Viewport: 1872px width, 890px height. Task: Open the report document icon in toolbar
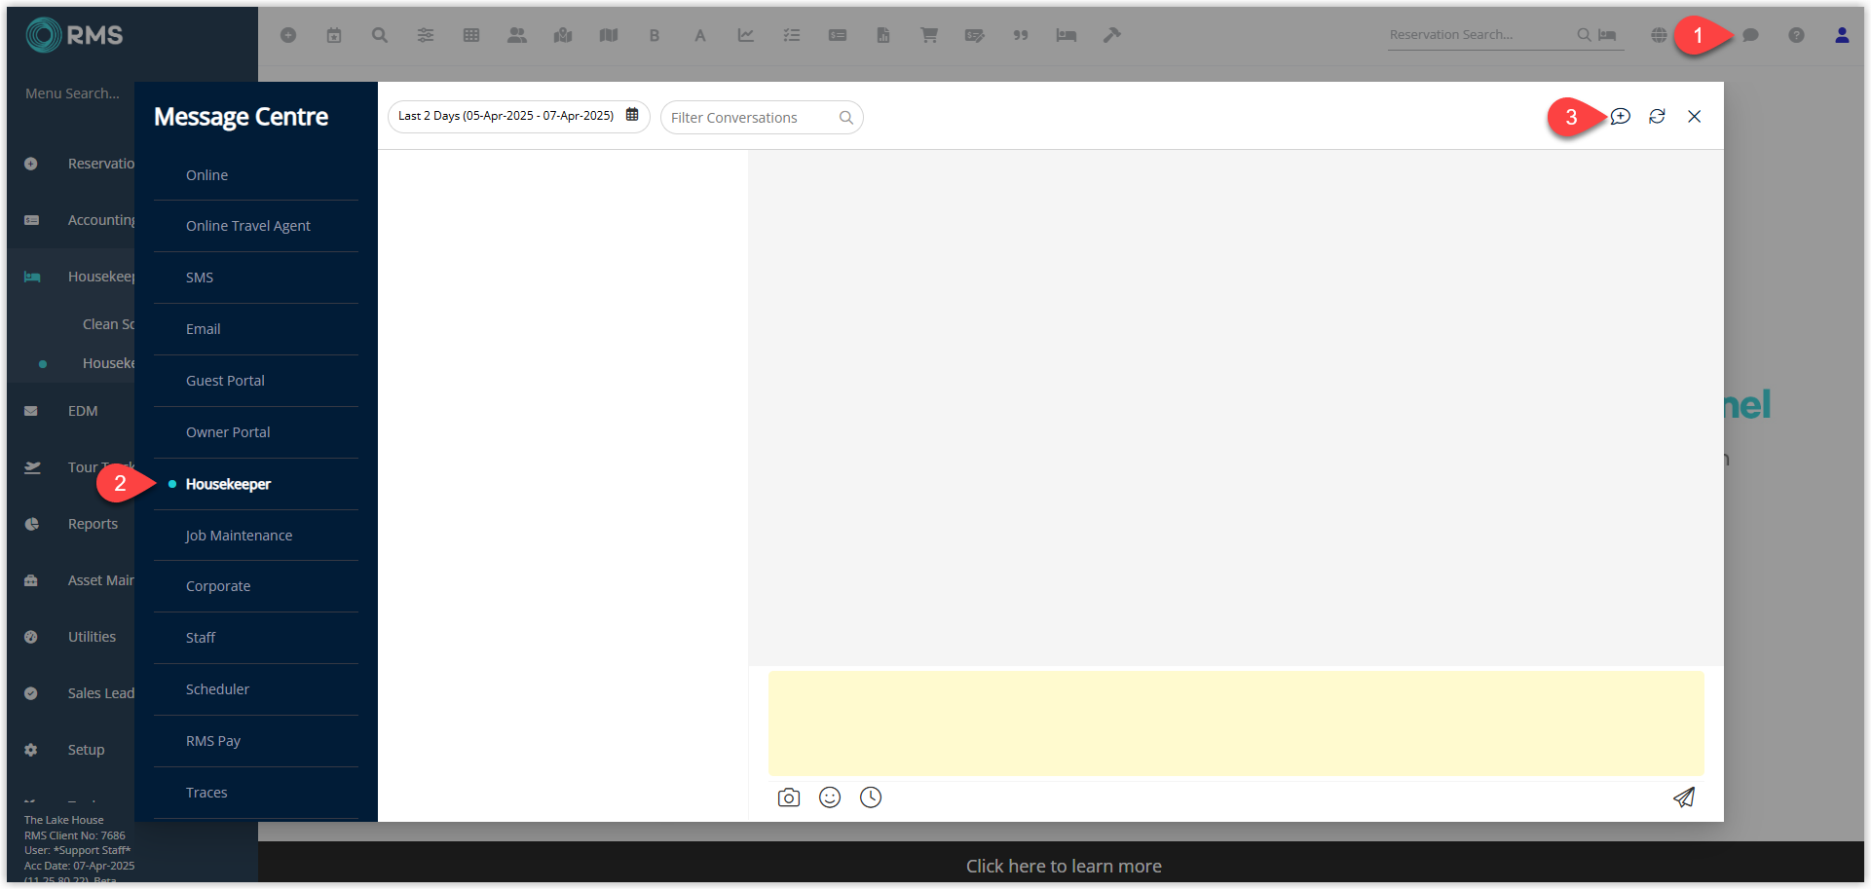[883, 35]
